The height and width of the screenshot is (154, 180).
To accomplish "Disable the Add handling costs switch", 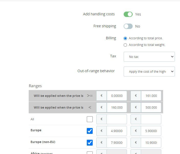I will click(x=128, y=14).
